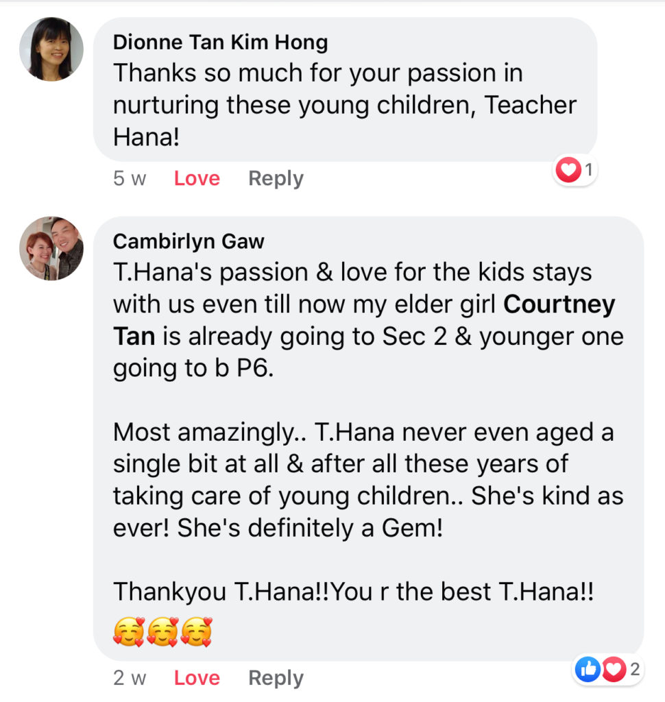Open Dionne Tan Kim Hong's profile name link
The image size is (665, 702).
220,43
